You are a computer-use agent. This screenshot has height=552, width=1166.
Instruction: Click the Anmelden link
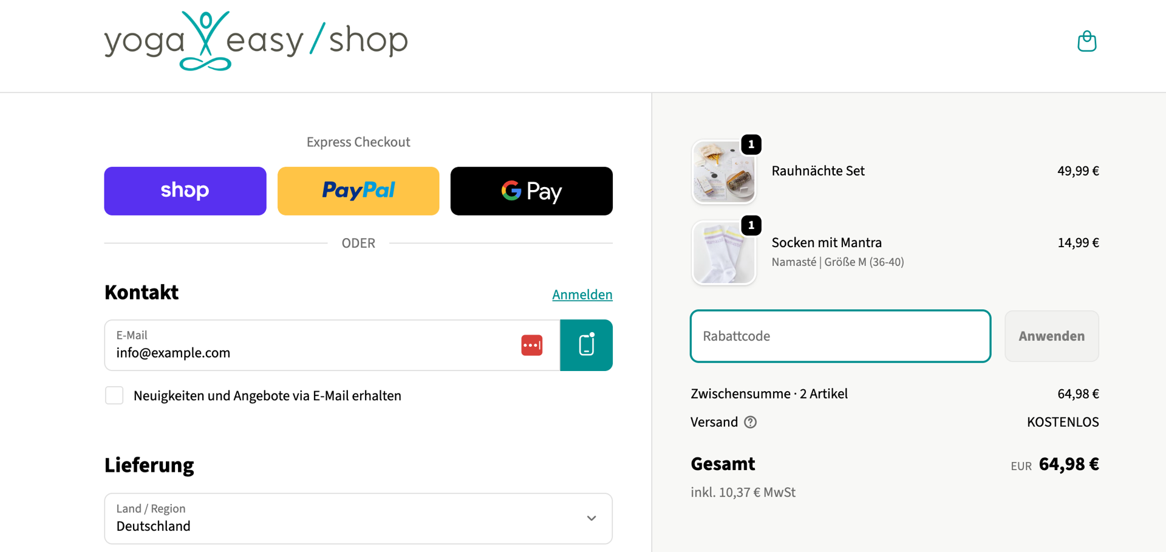[x=582, y=295]
